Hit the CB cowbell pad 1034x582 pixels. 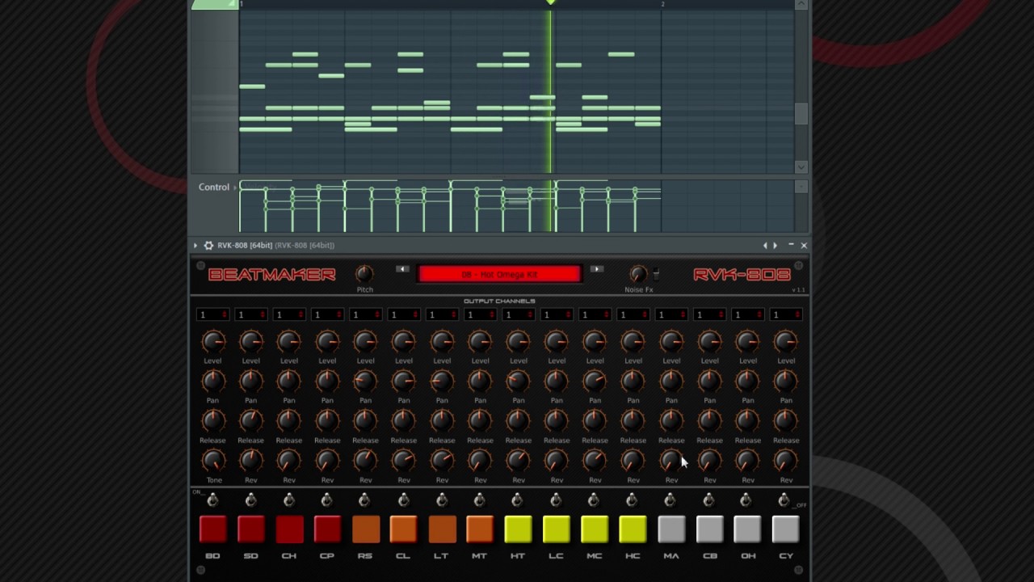(709, 529)
